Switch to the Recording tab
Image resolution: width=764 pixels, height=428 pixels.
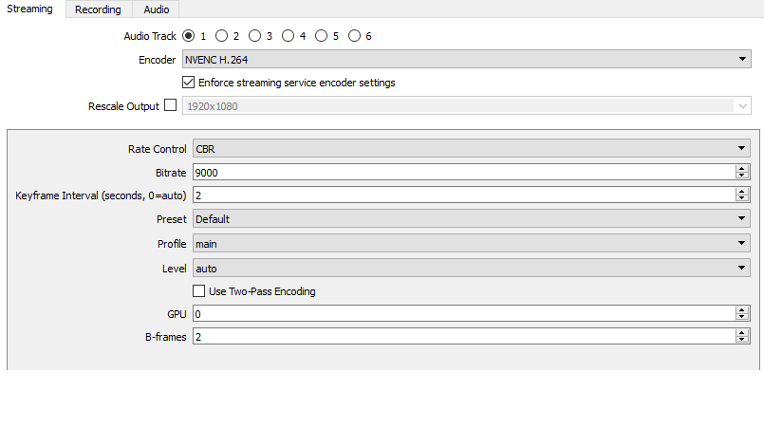pos(99,9)
